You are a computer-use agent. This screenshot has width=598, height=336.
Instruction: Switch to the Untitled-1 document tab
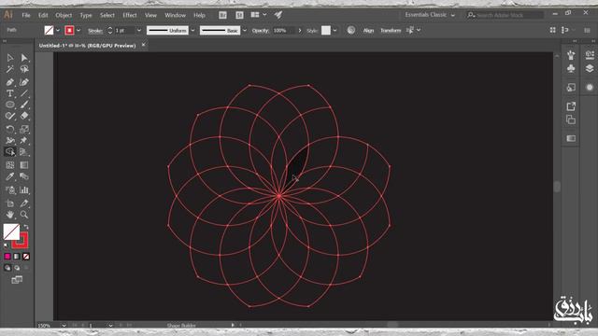point(87,46)
